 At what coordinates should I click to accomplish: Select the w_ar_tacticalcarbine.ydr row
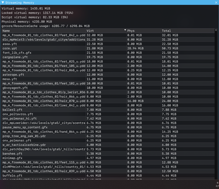click(x=108, y=145)
